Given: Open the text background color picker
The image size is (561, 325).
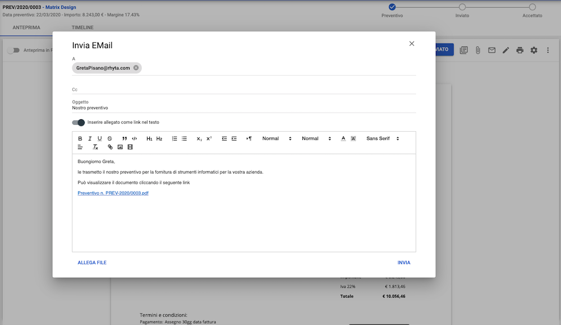Looking at the screenshot, I should coord(353,139).
